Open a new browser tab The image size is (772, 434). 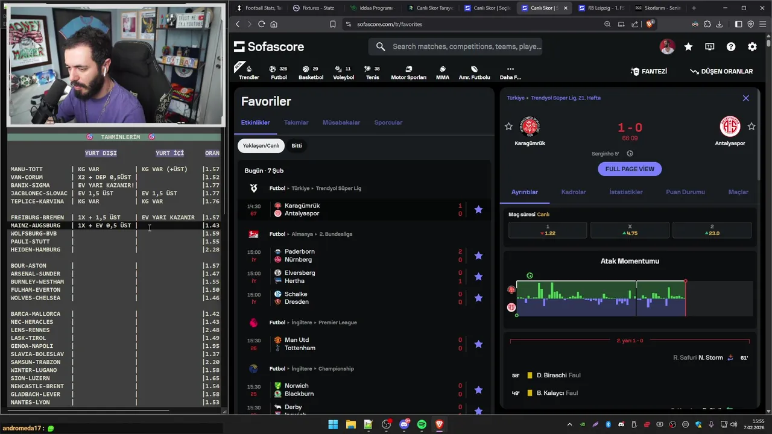(694, 8)
